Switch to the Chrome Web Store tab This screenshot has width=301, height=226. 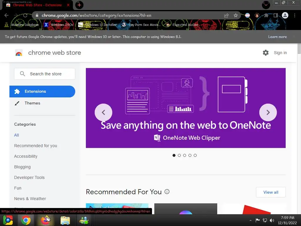37,5
